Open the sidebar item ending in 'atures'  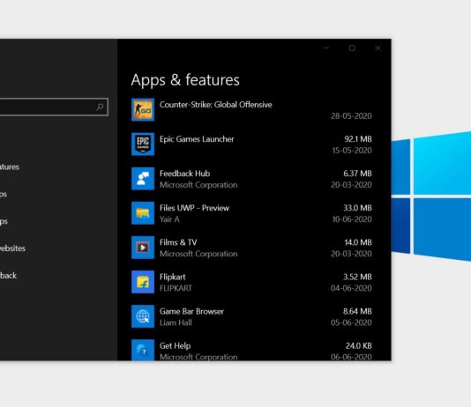10,167
